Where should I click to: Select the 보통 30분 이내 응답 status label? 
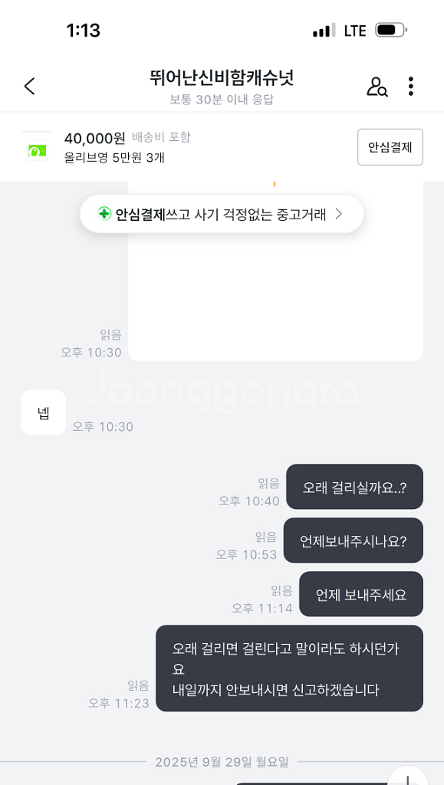[222, 100]
